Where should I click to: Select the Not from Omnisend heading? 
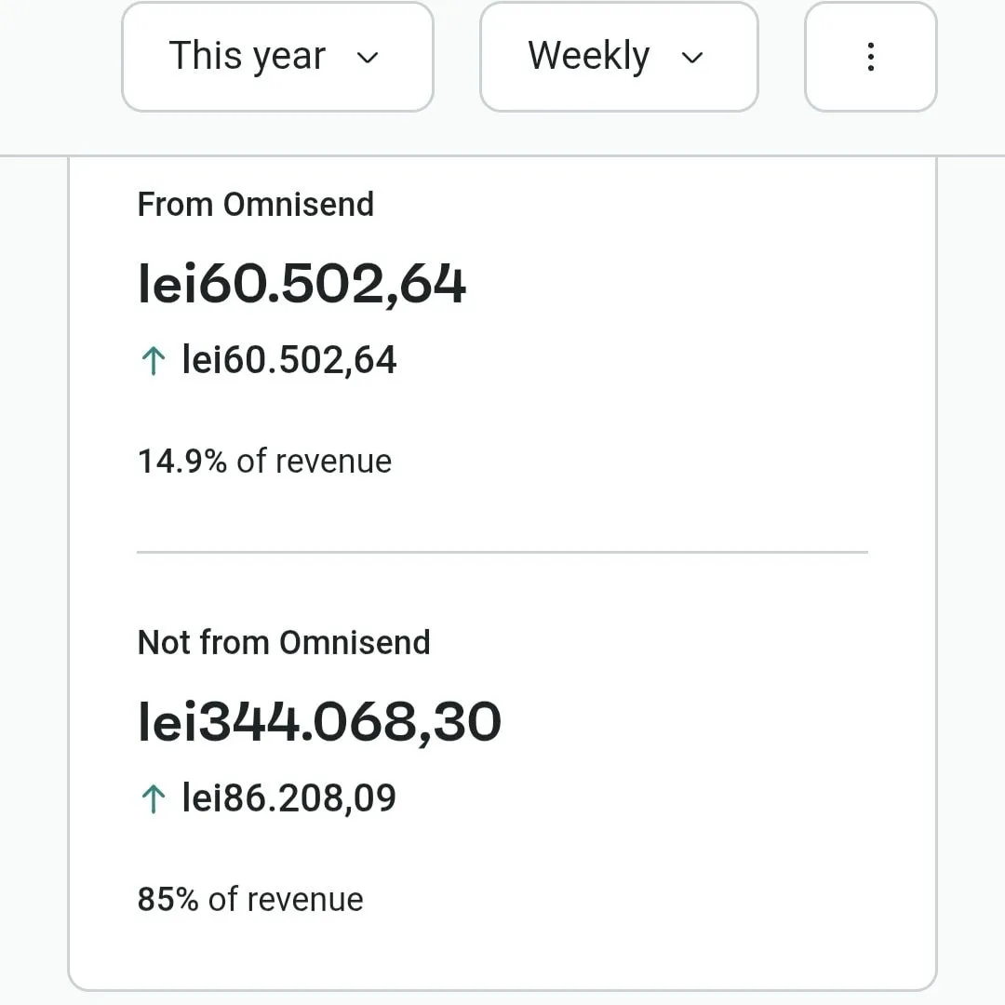(284, 642)
